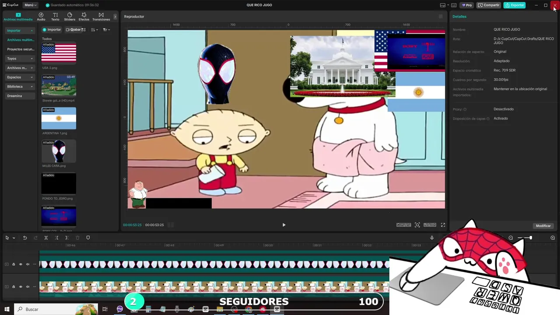Select the ARGENTINA 1.png thumbnail
The image size is (560, 315).
(59, 118)
